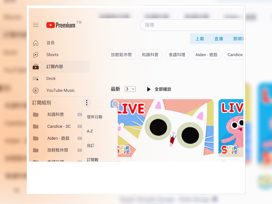Click folder icon for 知識科普 group
Viewport: 272px width, 204px height.
tap(36, 115)
